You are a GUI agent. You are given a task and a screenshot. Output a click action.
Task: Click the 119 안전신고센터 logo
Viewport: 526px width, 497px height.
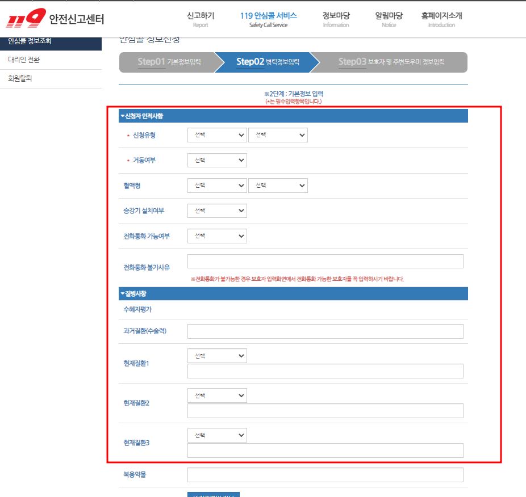pos(55,18)
